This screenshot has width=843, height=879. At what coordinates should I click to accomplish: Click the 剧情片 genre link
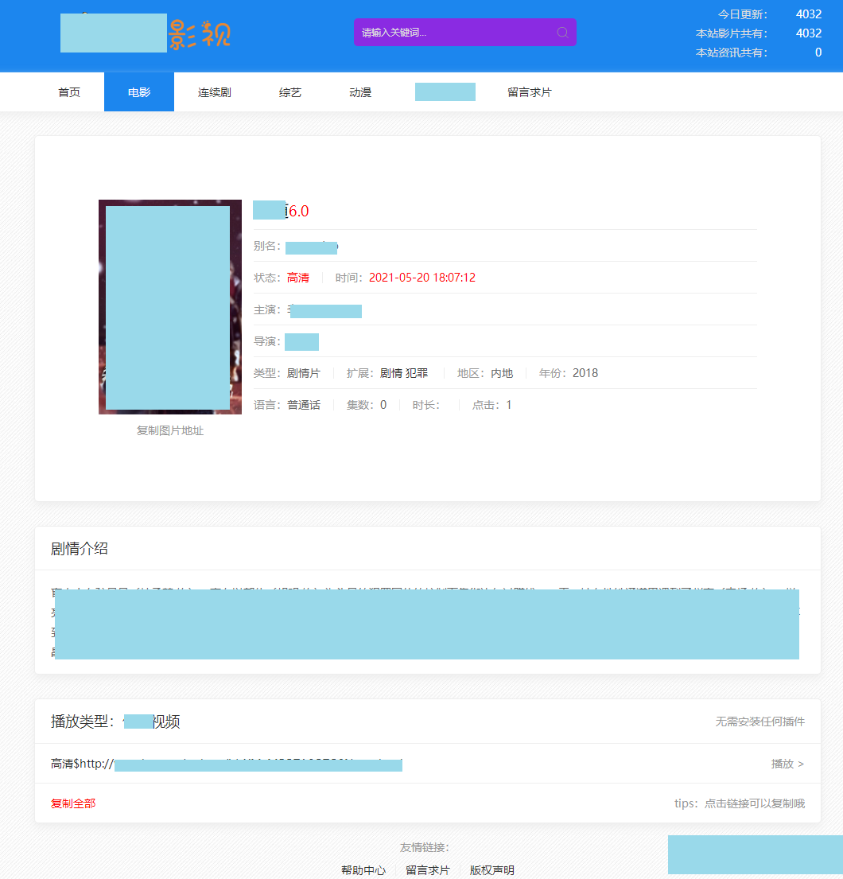(304, 372)
